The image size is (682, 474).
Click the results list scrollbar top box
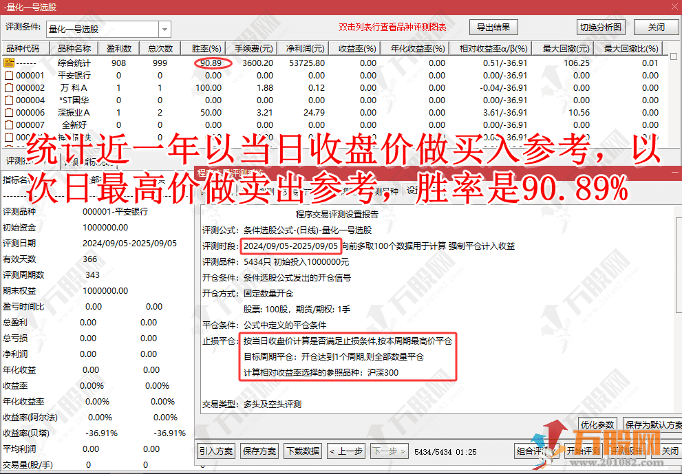(674, 56)
